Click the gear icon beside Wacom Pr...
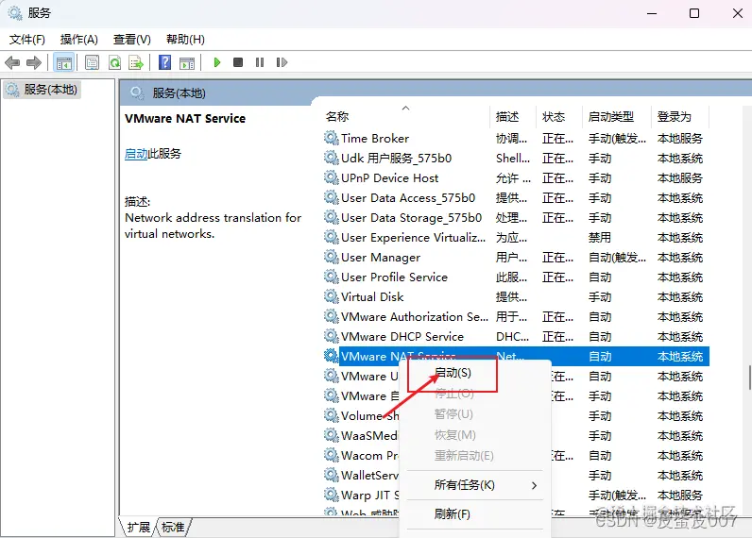Image resolution: width=752 pixels, height=538 pixels. point(331,455)
